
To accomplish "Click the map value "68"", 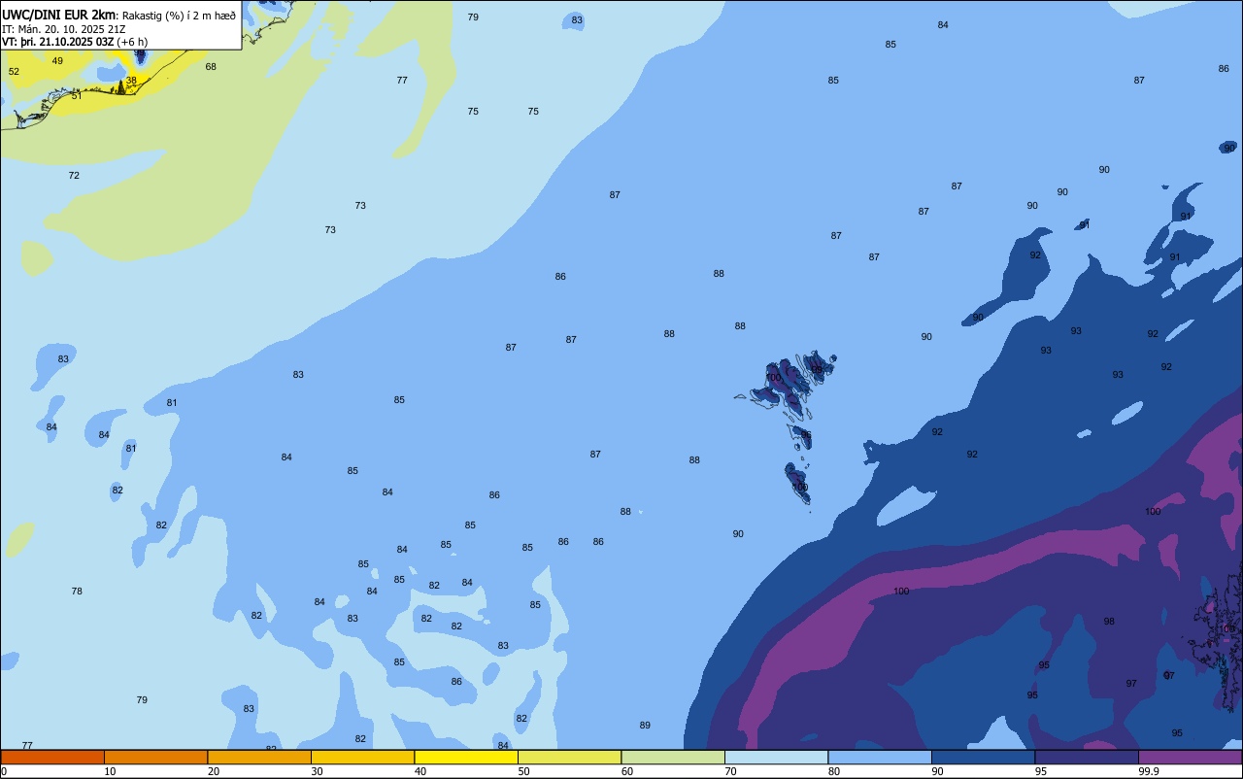I will point(211,67).
